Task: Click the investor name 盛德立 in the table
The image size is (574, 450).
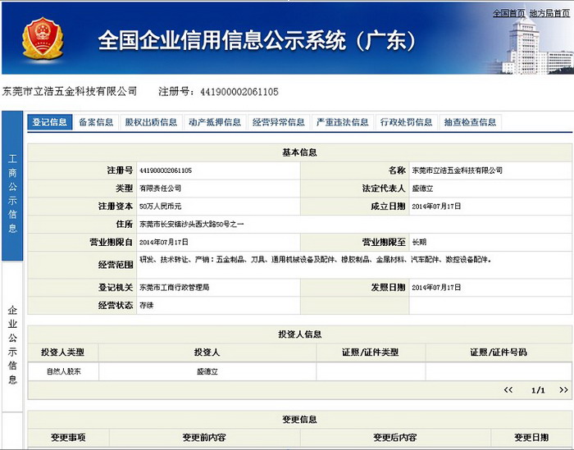Action: tap(207, 371)
